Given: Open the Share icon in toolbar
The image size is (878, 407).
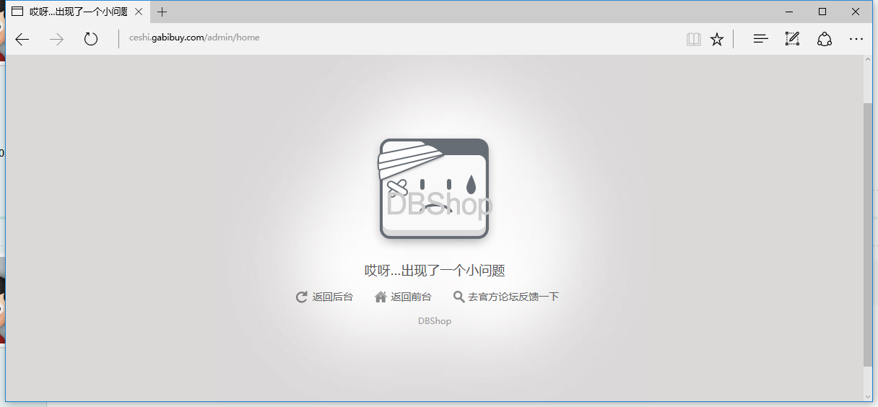Looking at the screenshot, I should point(824,39).
